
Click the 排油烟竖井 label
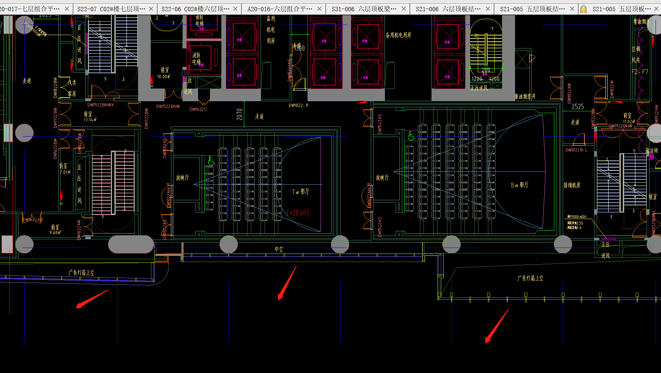pyautogui.click(x=525, y=97)
